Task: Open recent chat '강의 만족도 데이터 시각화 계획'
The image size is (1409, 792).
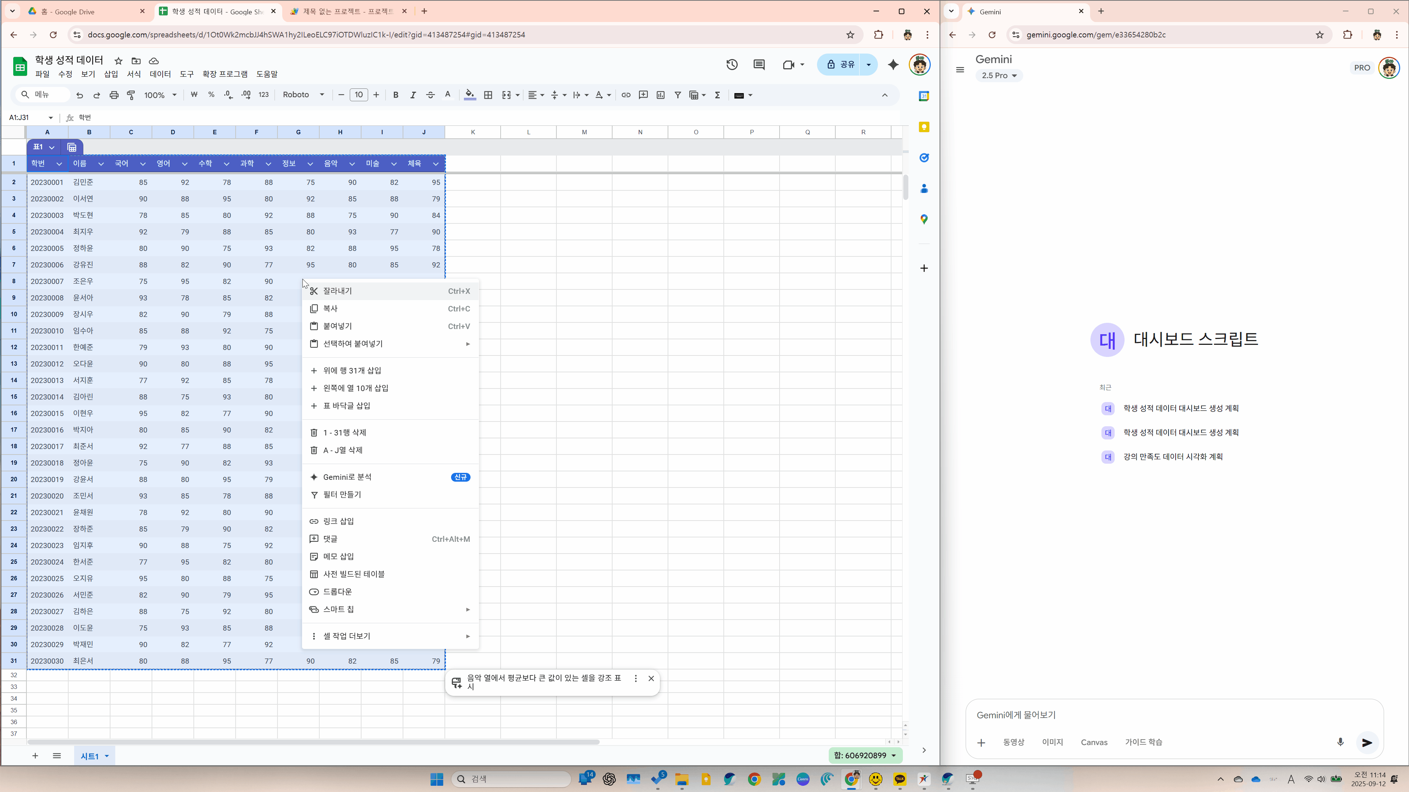Action: coord(1172,456)
